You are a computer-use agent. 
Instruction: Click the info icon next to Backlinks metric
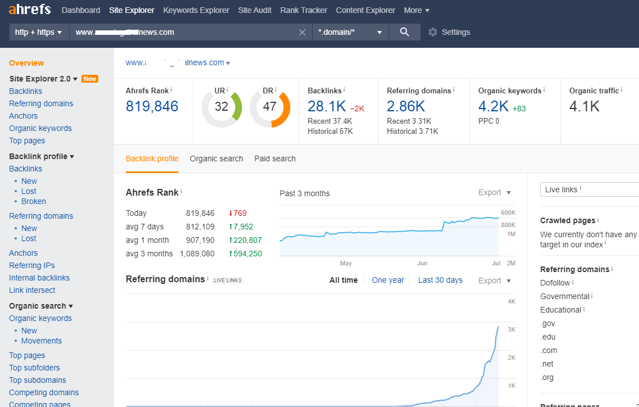344,89
